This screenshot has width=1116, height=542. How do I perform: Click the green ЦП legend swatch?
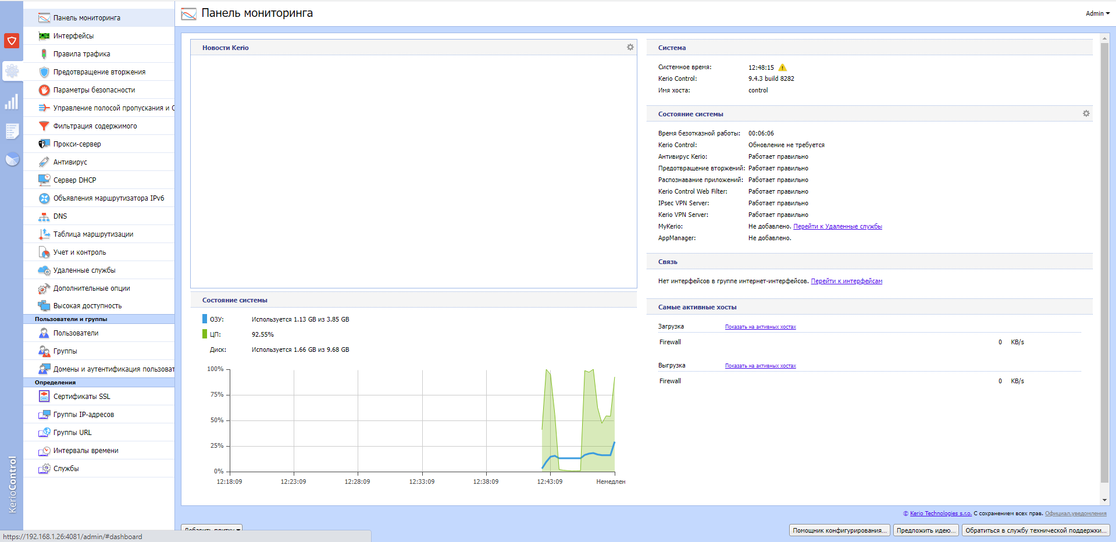205,334
